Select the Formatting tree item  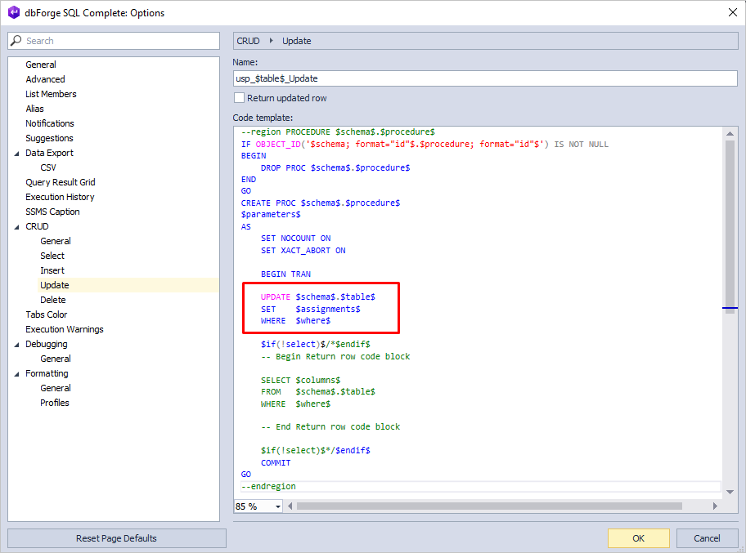point(47,374)
